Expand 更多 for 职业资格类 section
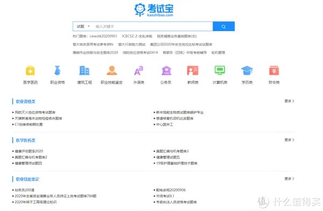This screenshot has height=211, width=323. click(x=290, y=101)
